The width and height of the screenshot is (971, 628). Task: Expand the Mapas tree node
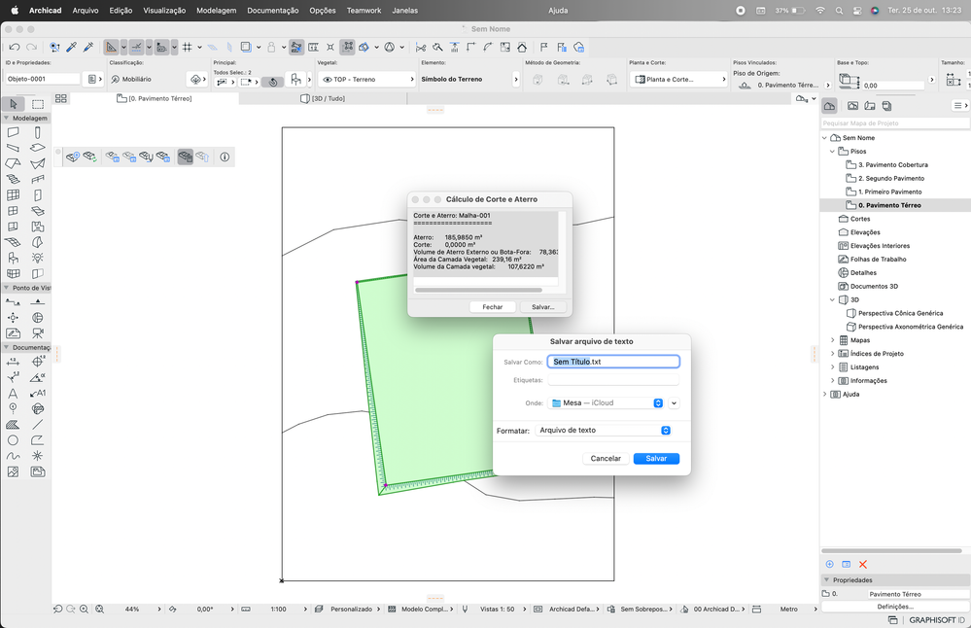[x=832, y=340]
